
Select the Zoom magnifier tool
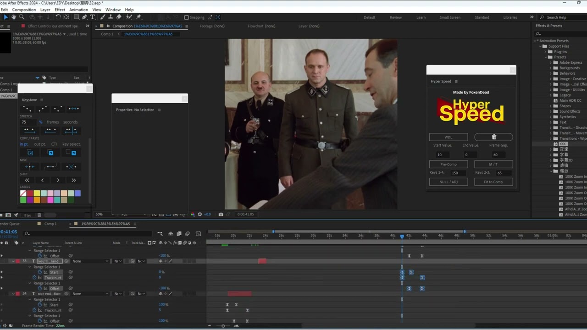pos(22,17)
